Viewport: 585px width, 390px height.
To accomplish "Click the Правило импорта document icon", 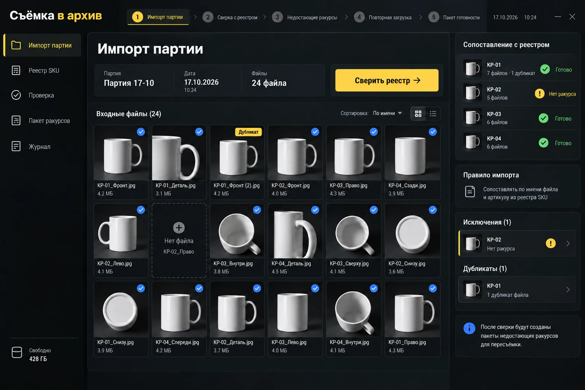I will point(470,192).
